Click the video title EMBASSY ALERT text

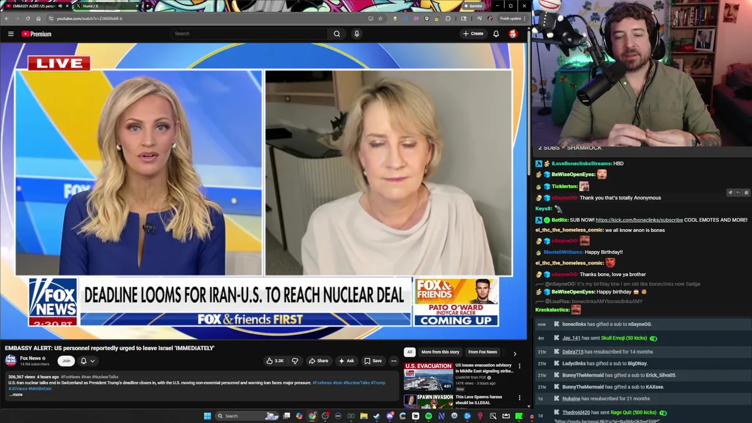click(x=110, y=348)
